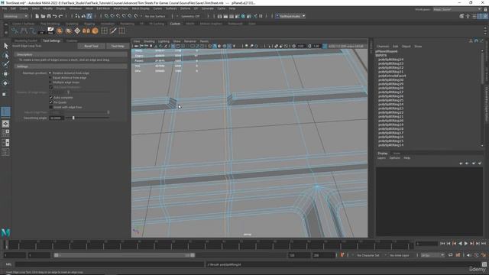Click the timeline range slider bar
The width and height of the screenshot is (489, 275).
click(x=125, y=255)
